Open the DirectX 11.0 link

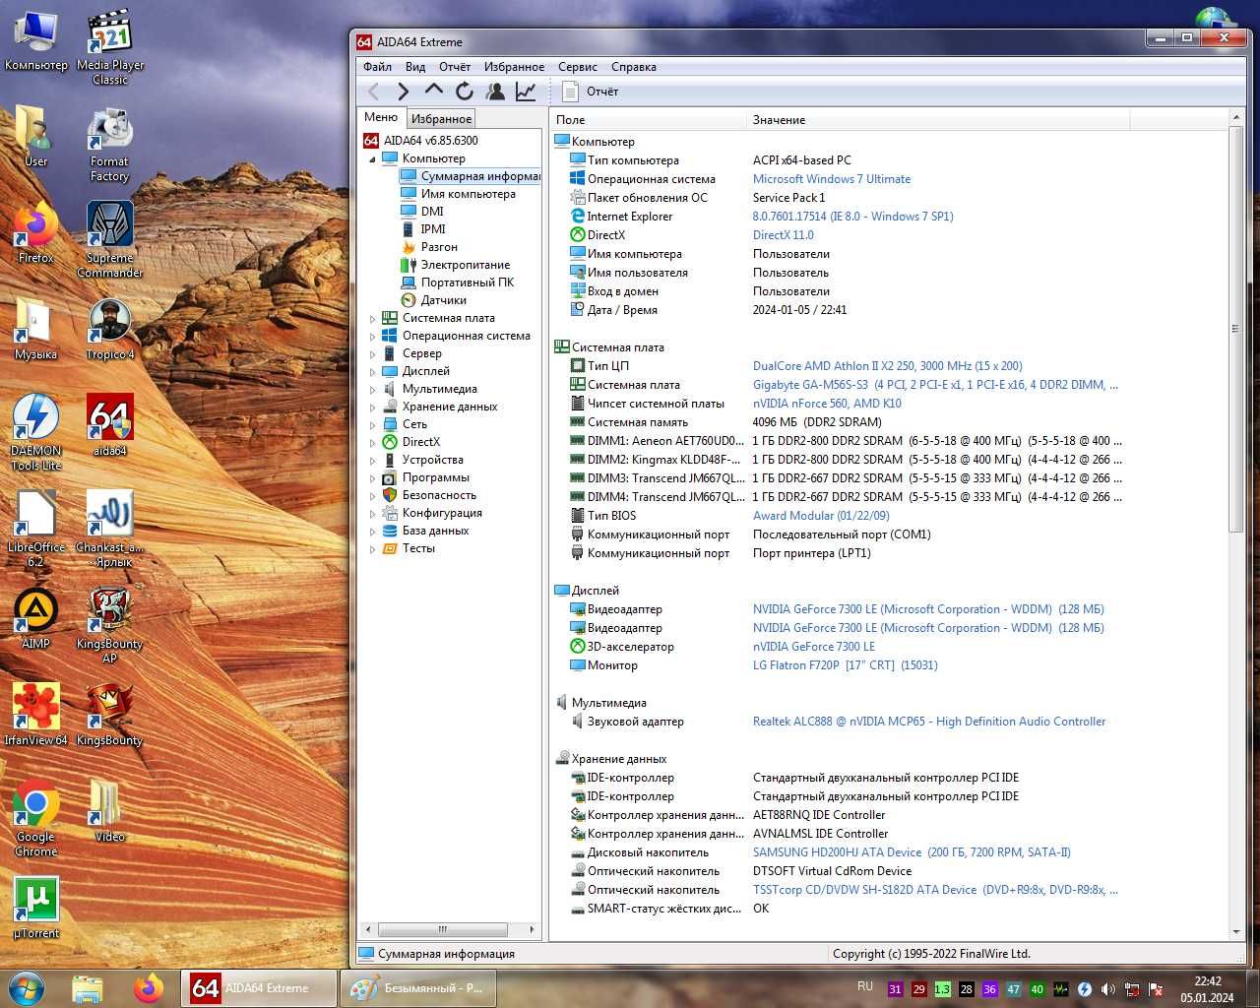(784, 235)
